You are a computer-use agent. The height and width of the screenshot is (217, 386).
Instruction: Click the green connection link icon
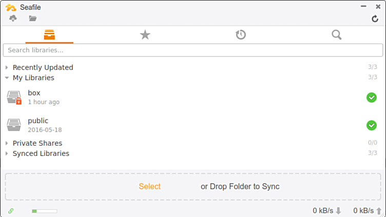tap(11, 211)
